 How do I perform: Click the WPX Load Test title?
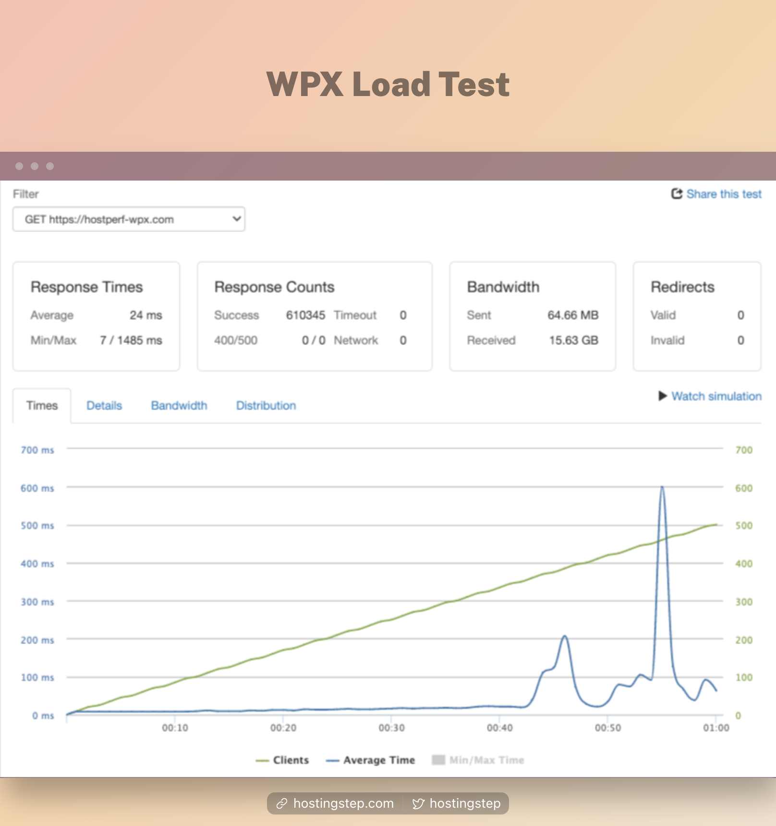(388, 84)
